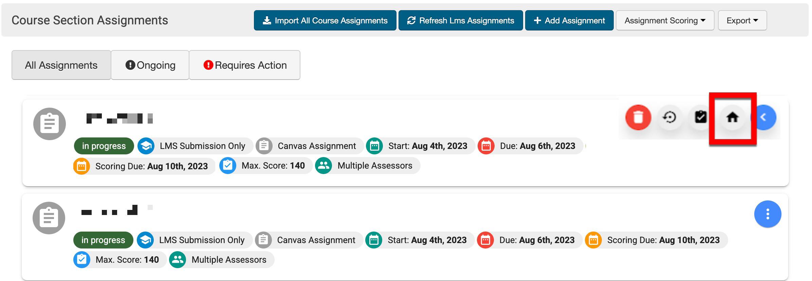The image size is (812, 281).
Task: Click the home icon in action row
Action: coord(732,117)
